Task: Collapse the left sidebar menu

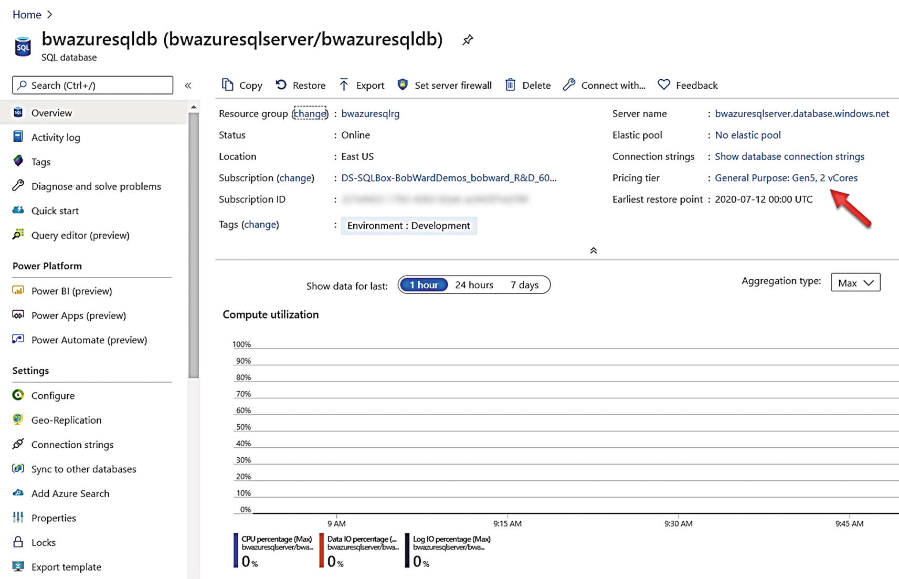Action: tap(188, 85)
